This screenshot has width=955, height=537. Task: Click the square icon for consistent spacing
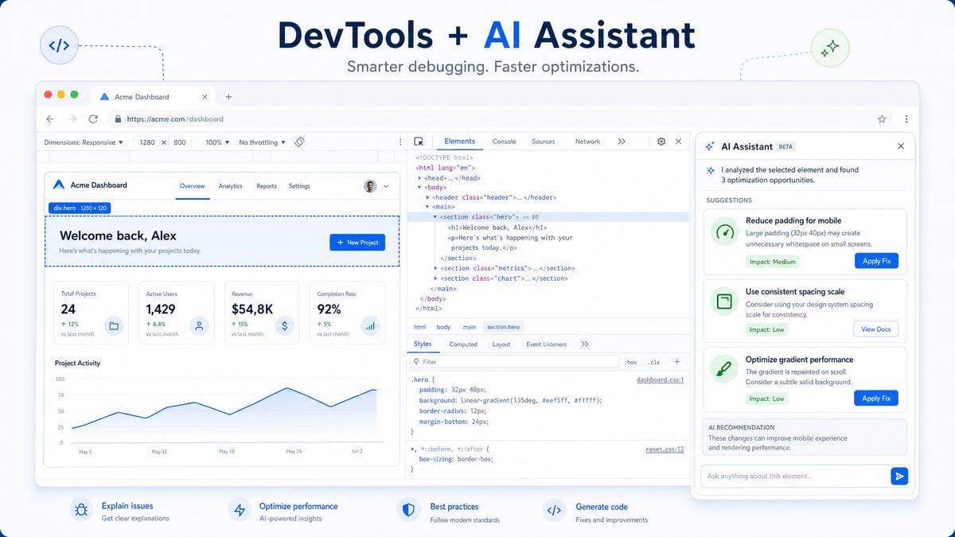coord(724,302)
